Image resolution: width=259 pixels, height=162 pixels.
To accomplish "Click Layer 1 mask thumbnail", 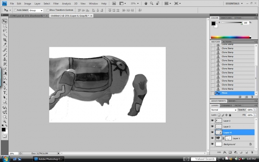I will click(228, 138).
